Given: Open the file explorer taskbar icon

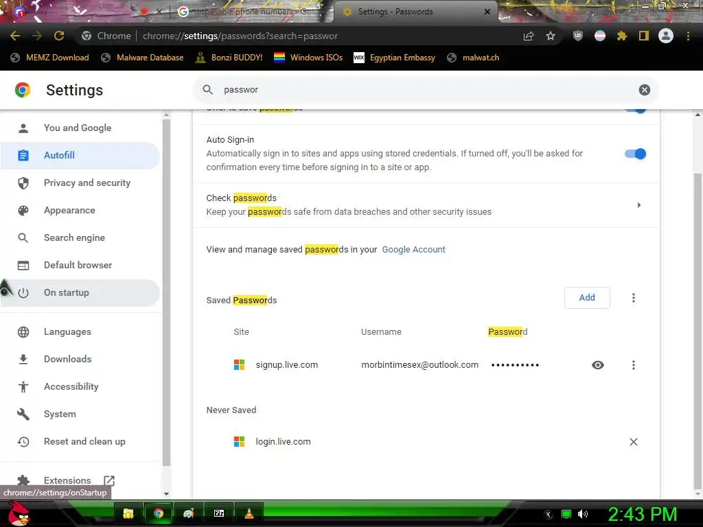Looking at the screenshot, I should point(128,513).
